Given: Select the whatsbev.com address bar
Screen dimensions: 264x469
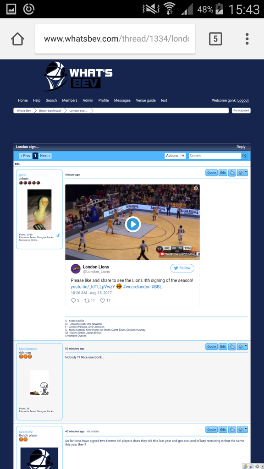Looking at the screenshot, I should click(x=115, y=39).
